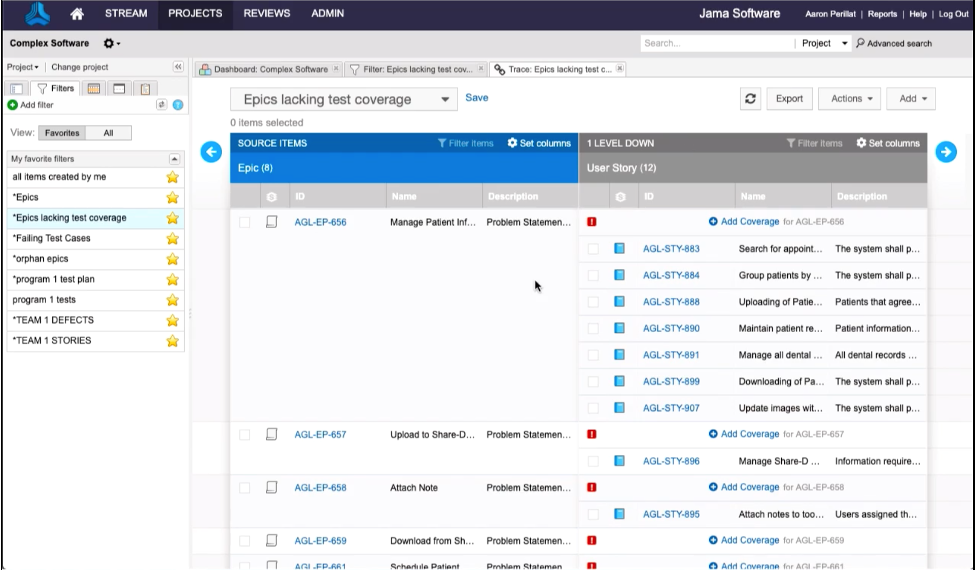Image resolution: width=976 pixels, height=570 pixels.
Task: Select the AGL-EP-658 epic checkbox
Action: 245,488
